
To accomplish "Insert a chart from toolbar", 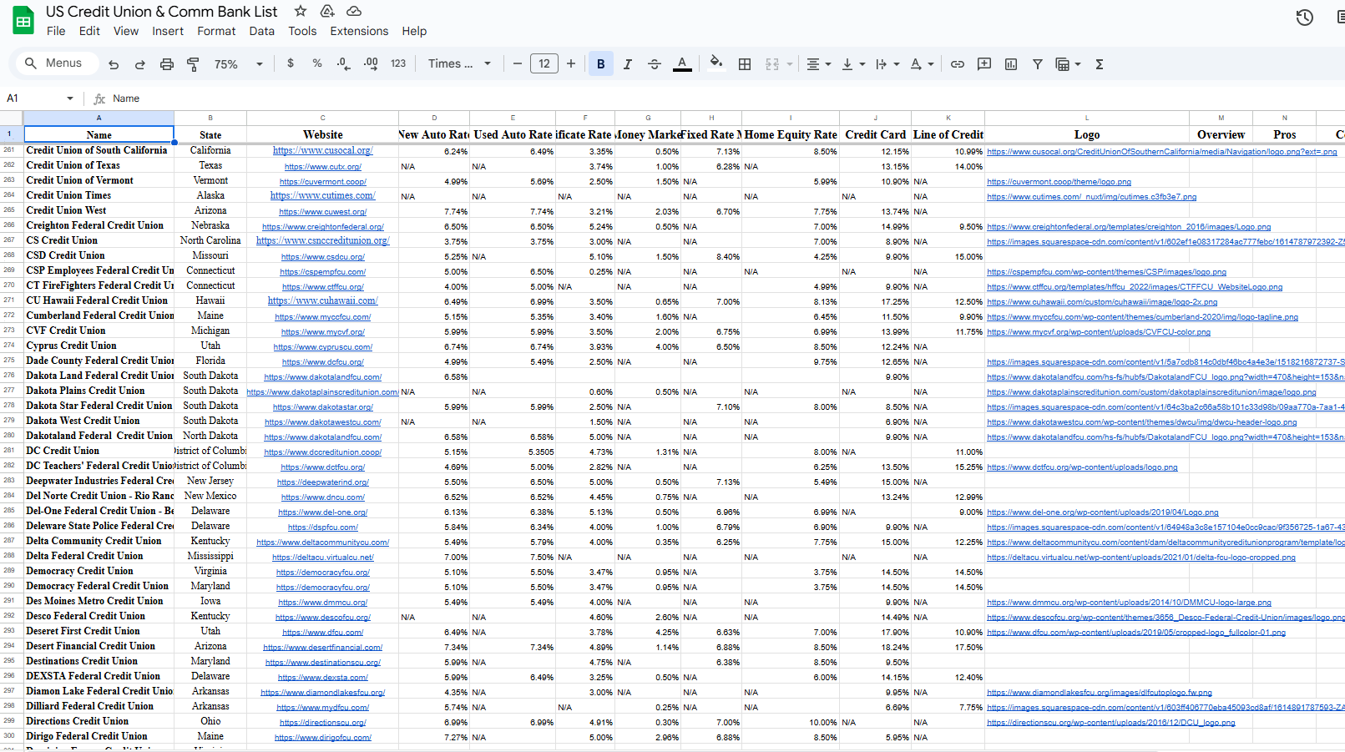I will pos(1011,64).
